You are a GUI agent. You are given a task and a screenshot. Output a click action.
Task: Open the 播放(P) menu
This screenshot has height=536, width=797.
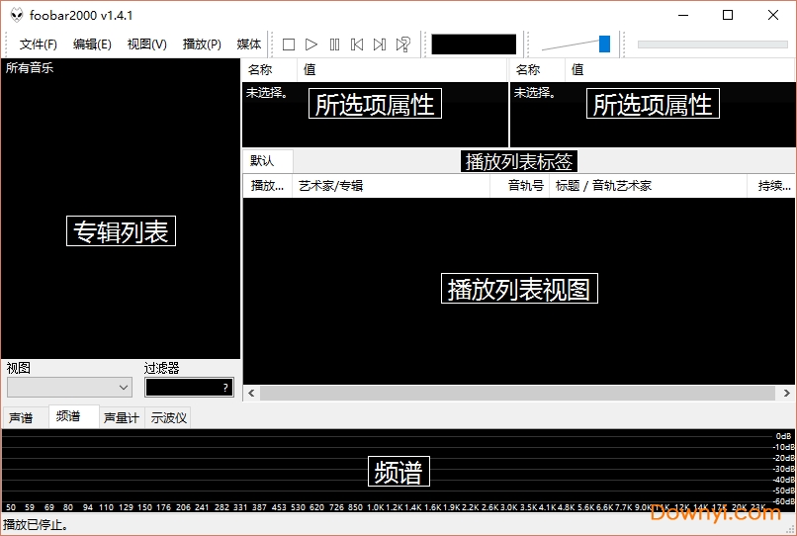coord(202,45)
